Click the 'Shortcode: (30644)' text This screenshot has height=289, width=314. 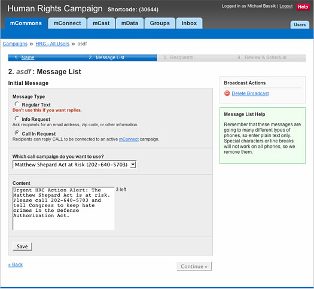(x=133, y=10)
